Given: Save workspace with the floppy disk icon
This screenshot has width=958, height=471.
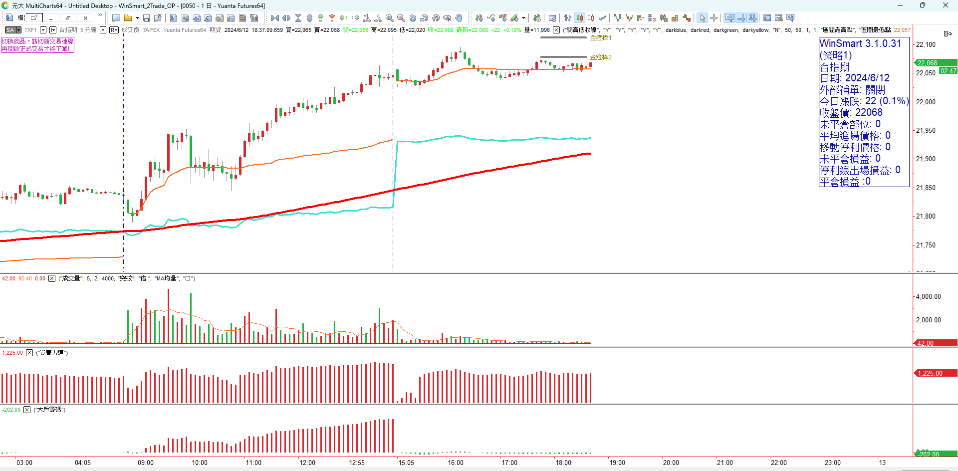Looking at the screenshot, I should tap(147, 18).
